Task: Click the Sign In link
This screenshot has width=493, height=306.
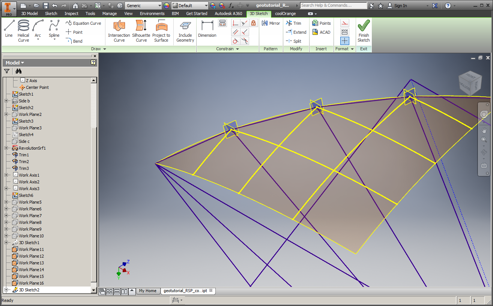Action: point(397,6)
